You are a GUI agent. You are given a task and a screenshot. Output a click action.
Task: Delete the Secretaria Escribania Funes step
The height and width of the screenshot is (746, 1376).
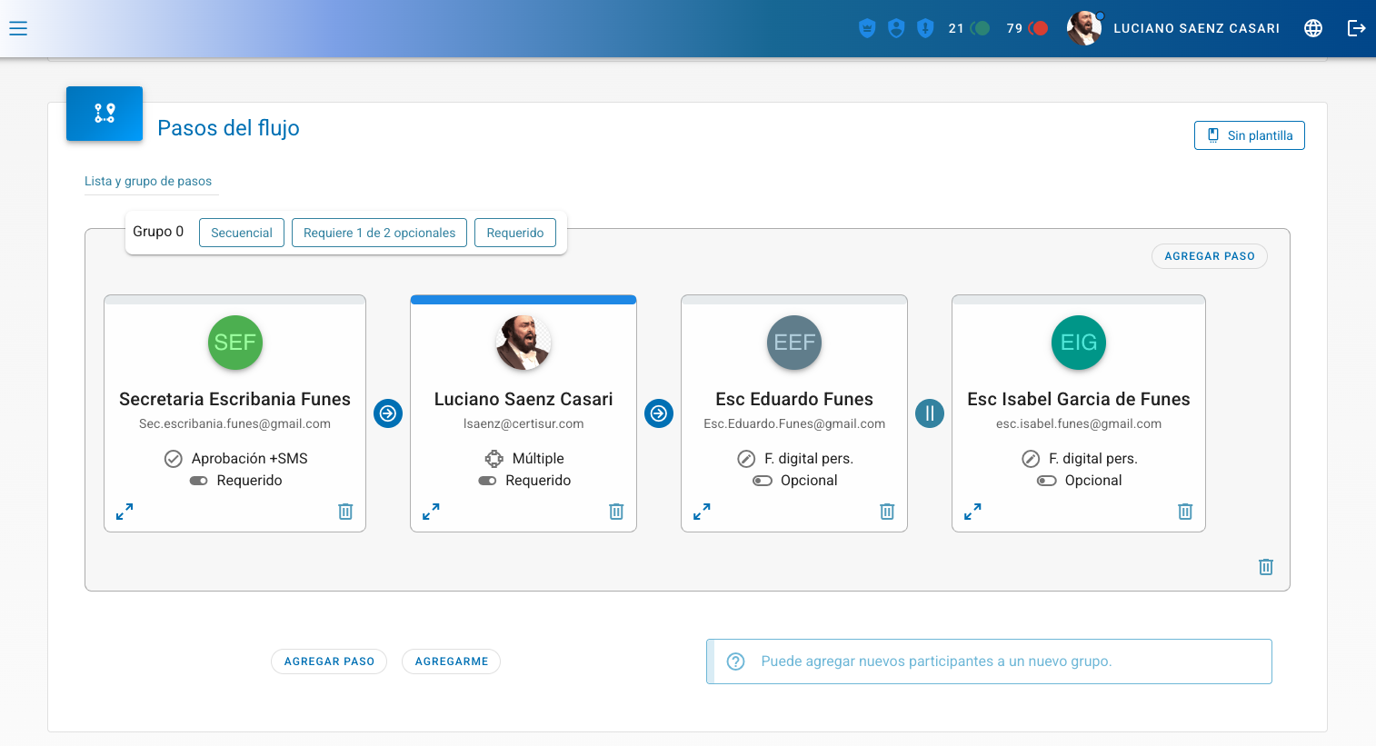coord(345,512)
